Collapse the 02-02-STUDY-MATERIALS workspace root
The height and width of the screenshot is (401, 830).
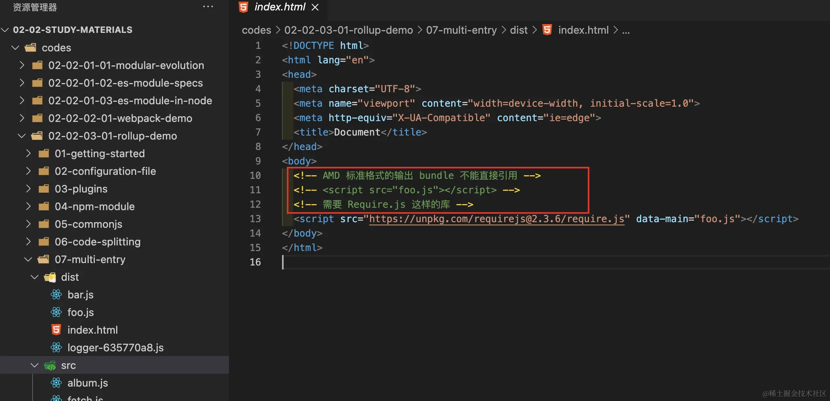[x=5, y=30]
